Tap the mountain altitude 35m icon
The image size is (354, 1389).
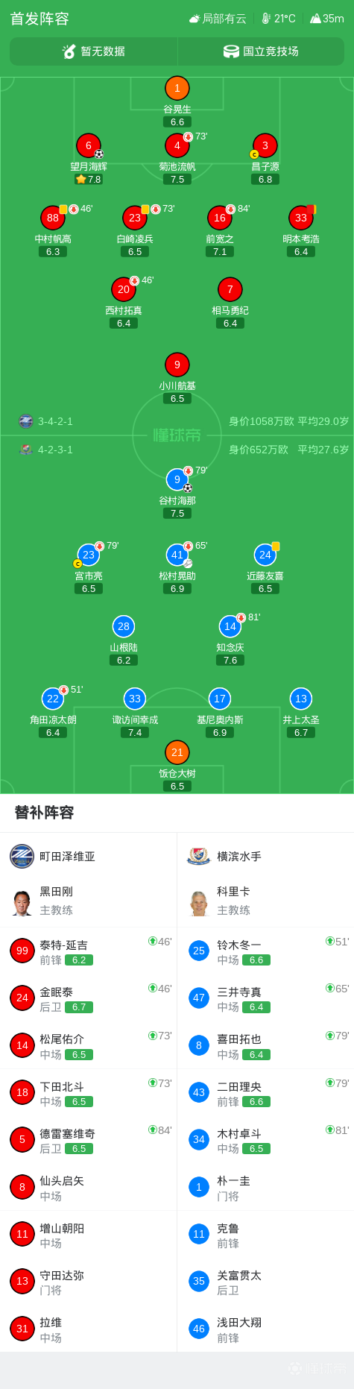click(x=315, y=19)
